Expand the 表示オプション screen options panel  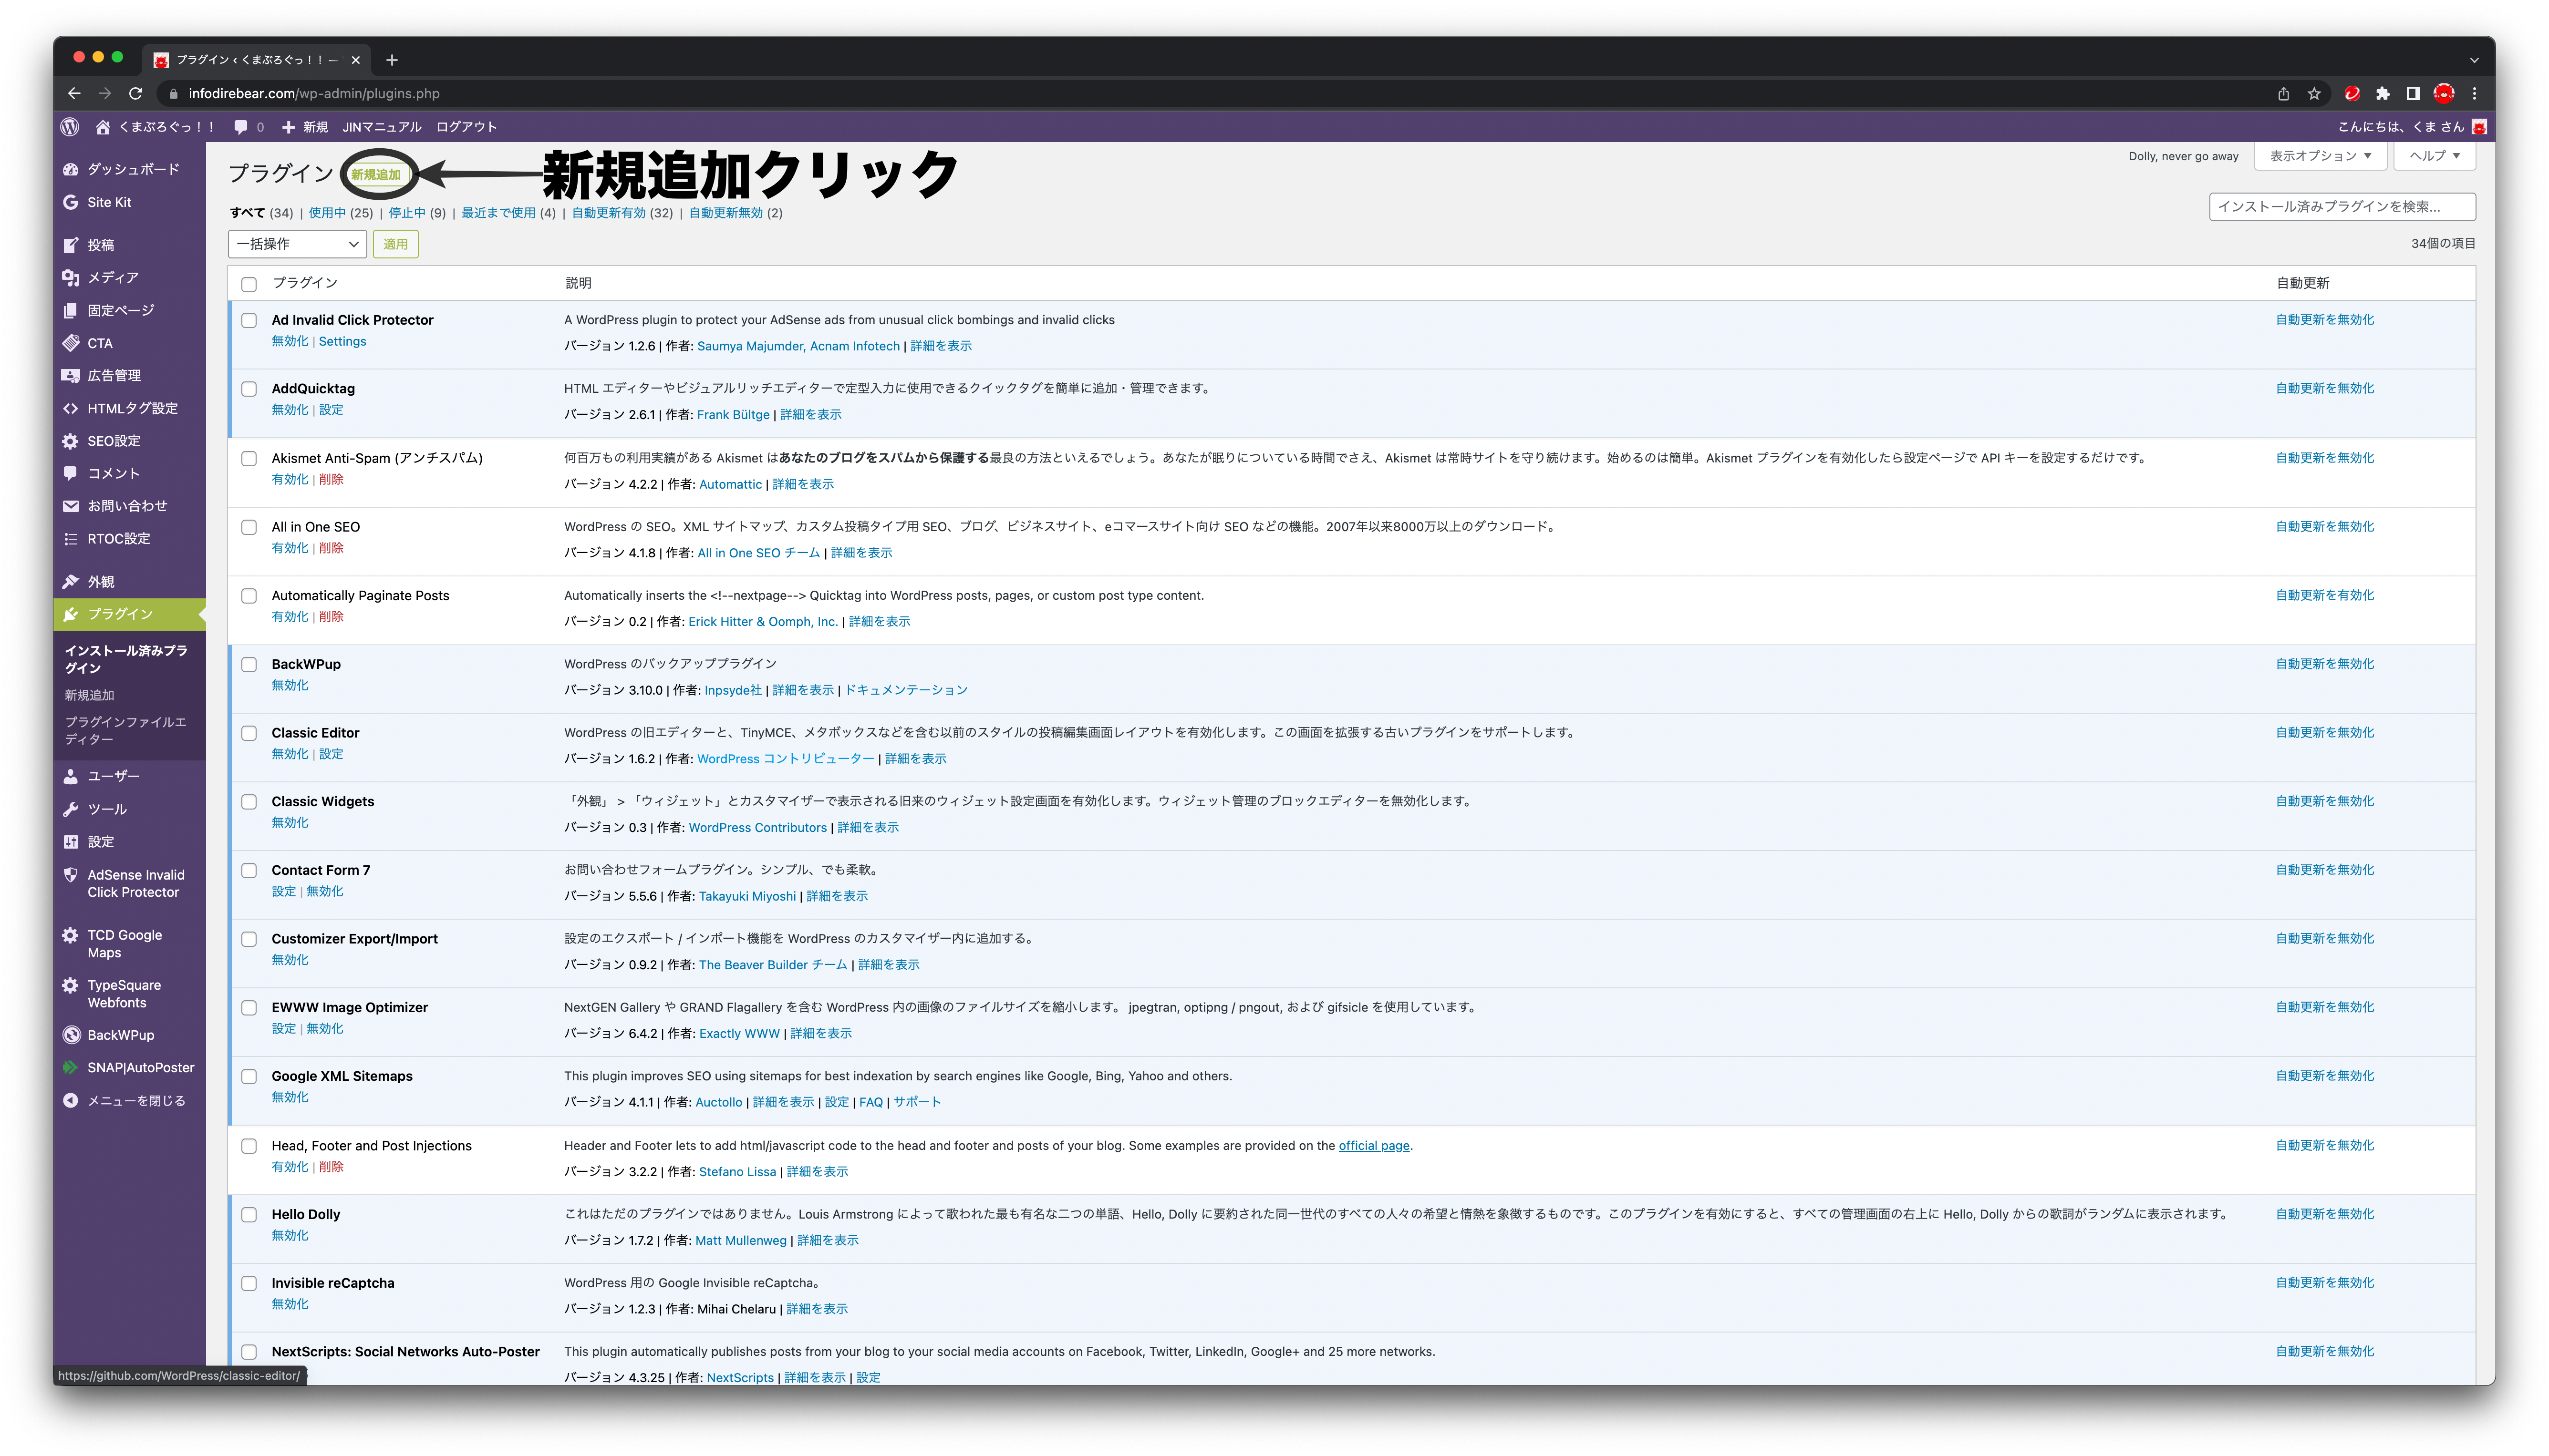2320,156
